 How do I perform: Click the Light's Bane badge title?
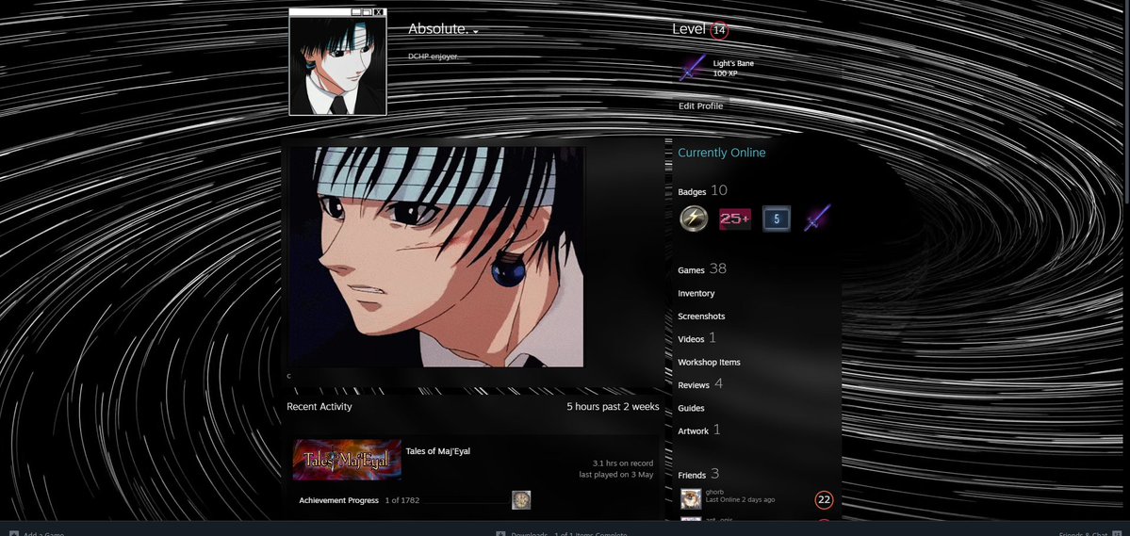pos(733,63)
